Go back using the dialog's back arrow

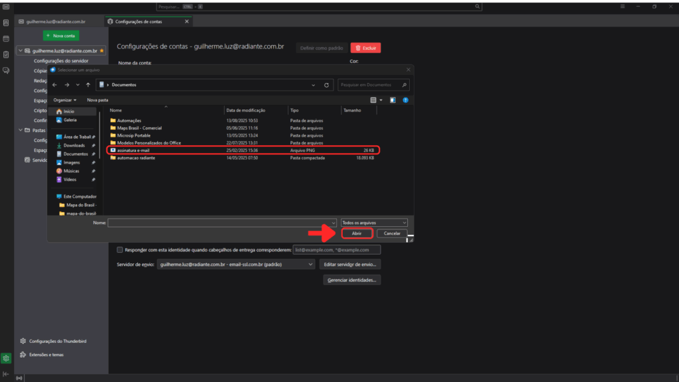pyautogui.click(x=55, y=85)
